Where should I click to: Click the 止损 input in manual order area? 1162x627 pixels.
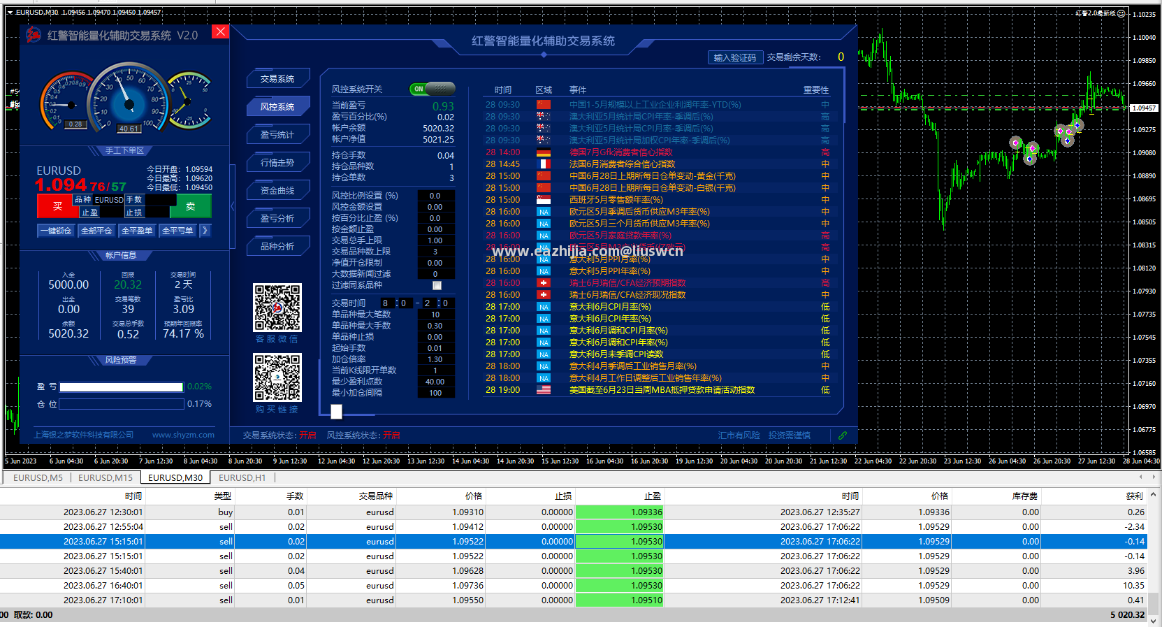(158, 212)
